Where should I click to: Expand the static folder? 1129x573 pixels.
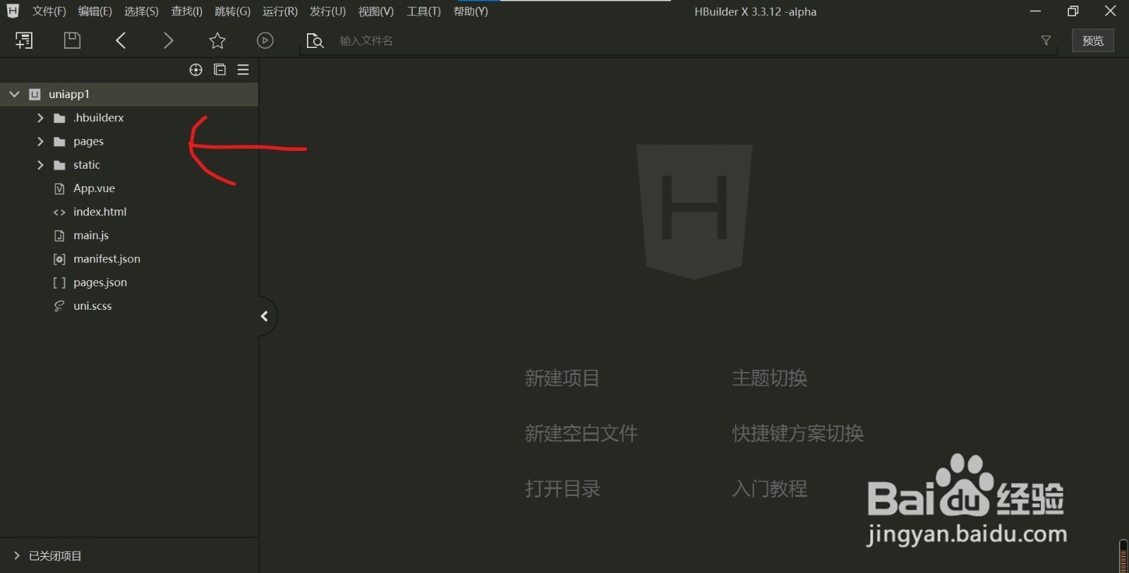pyautogui.click(x=40, y=165)
